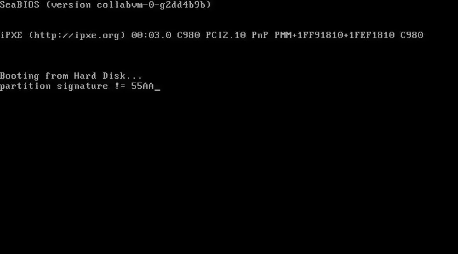Click the first C980 value
Image resolution: width=458 pixels, height=254 pixels.
(188, 36)
